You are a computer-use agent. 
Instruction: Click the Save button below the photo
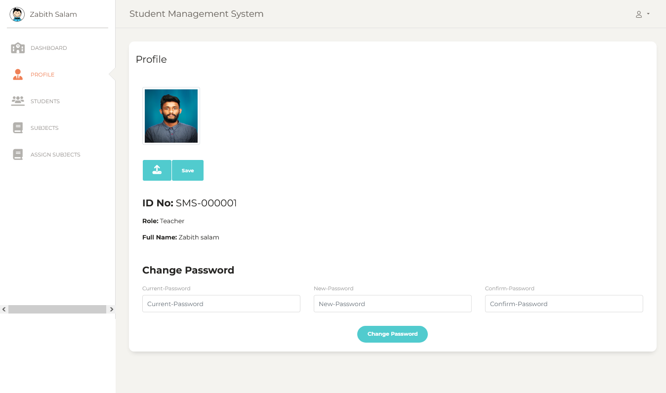click(x=188, y=170)
